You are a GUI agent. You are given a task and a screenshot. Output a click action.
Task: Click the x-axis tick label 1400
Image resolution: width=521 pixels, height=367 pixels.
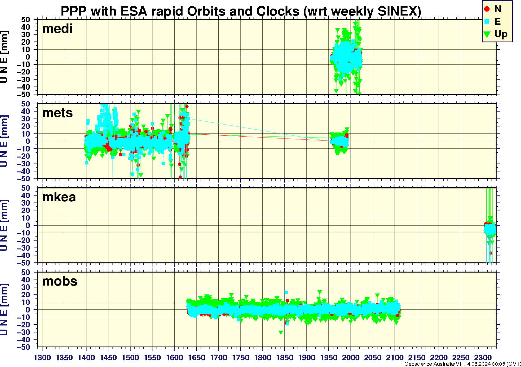[86, 358]
